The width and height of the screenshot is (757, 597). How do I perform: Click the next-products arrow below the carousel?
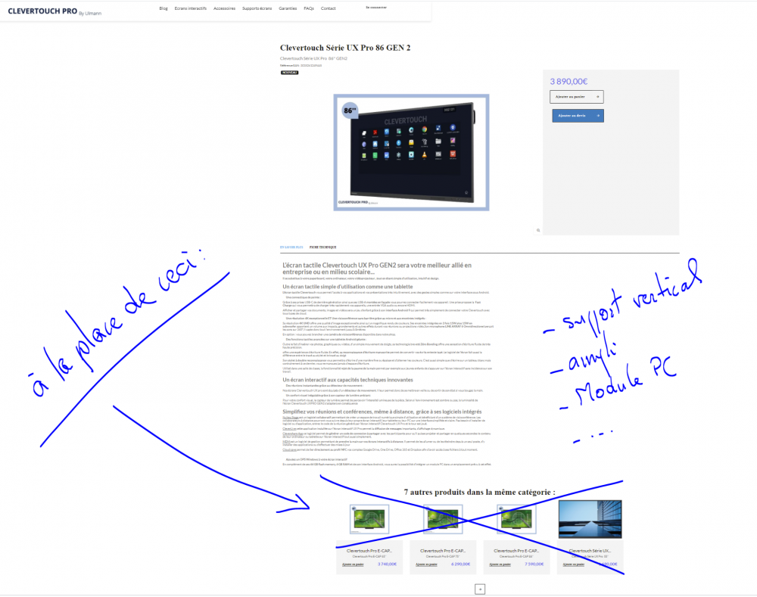pos(480,589)
